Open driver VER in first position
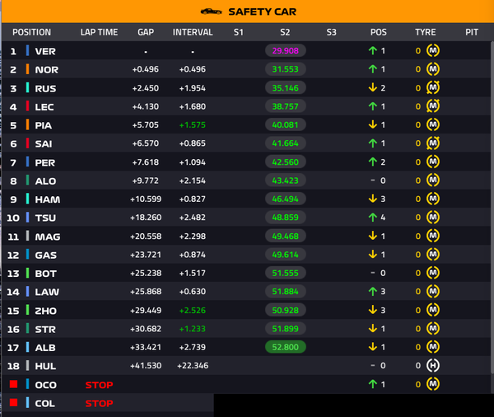This screenshot has width=494, height=417. pyautogui.click(x=46, y=51)
